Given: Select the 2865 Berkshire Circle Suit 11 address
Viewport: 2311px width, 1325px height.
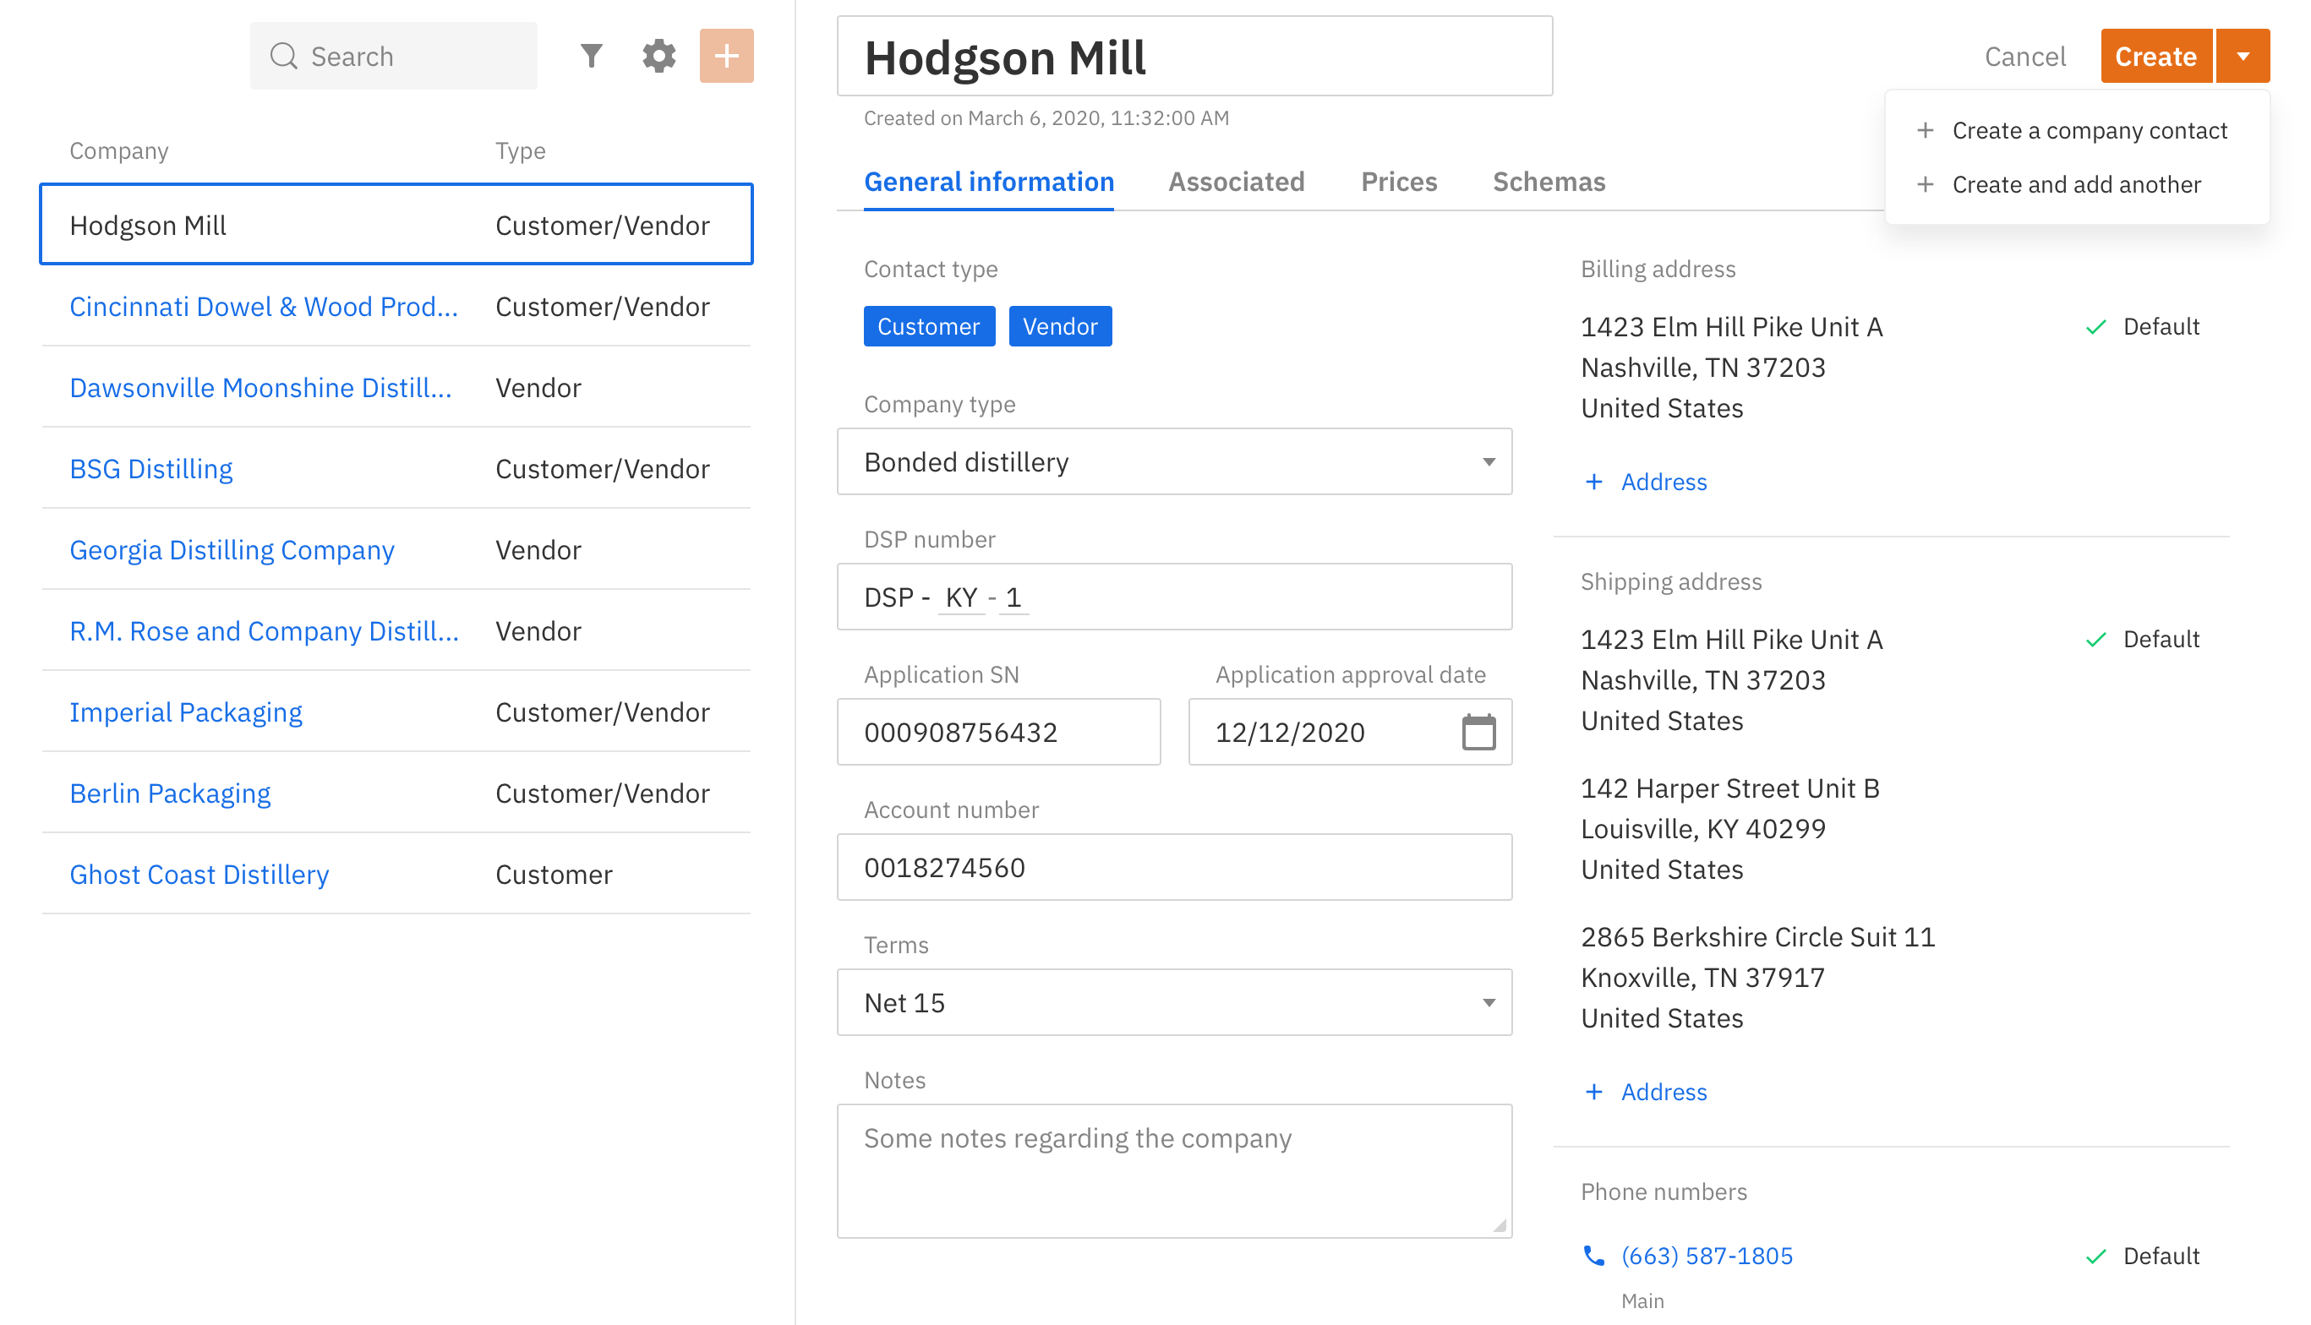Looking at the screenshot, I should 1757,978.
